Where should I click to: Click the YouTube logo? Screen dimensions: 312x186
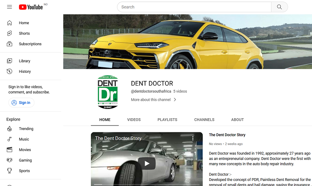(x=31, y=7)
